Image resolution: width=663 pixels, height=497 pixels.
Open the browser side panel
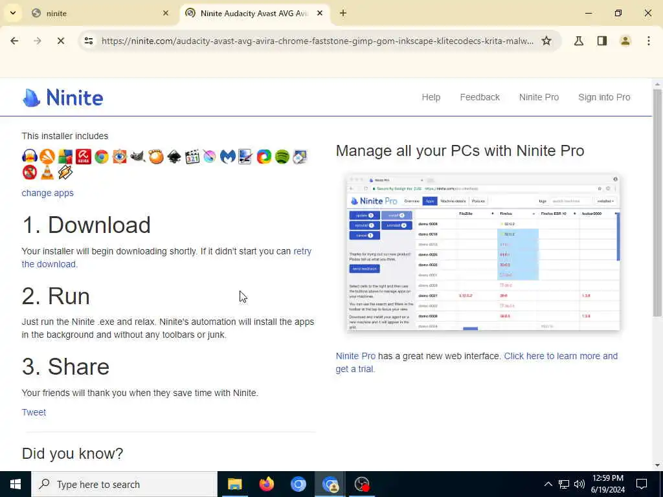point(602,41)
